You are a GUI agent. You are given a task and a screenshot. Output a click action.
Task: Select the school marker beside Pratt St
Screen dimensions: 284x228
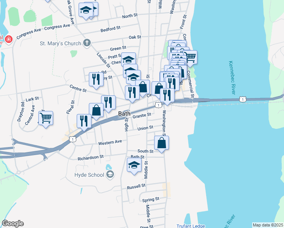(x=128, y=60)
